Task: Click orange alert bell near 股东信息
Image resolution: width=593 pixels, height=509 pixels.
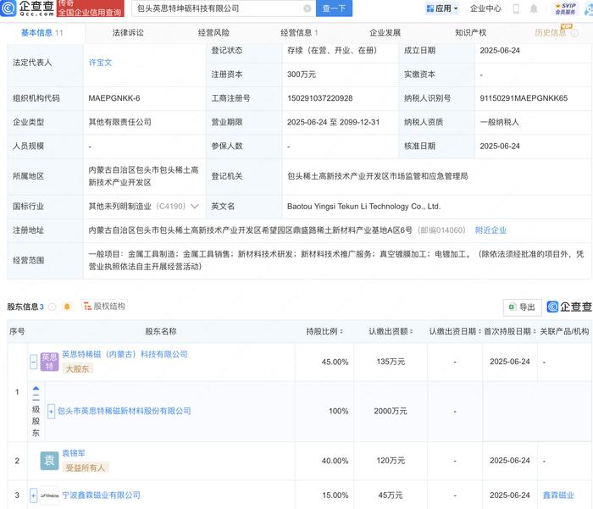Action: [67, 307]
